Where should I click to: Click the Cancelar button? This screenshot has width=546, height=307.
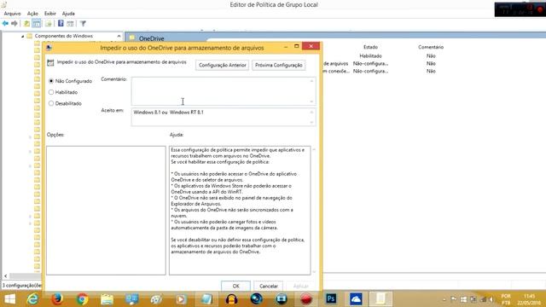click(x=269, y=286)
